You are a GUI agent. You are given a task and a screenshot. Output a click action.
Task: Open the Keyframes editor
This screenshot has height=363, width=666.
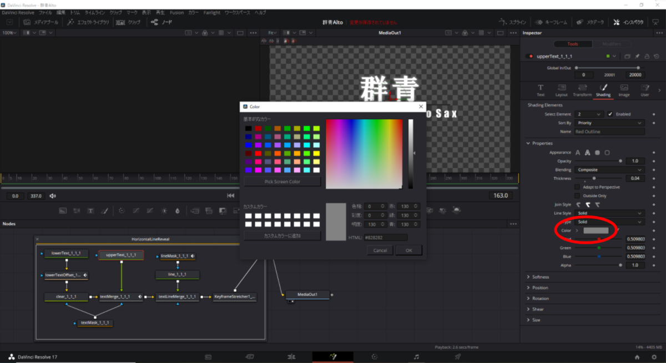click(x=552, y=22)
